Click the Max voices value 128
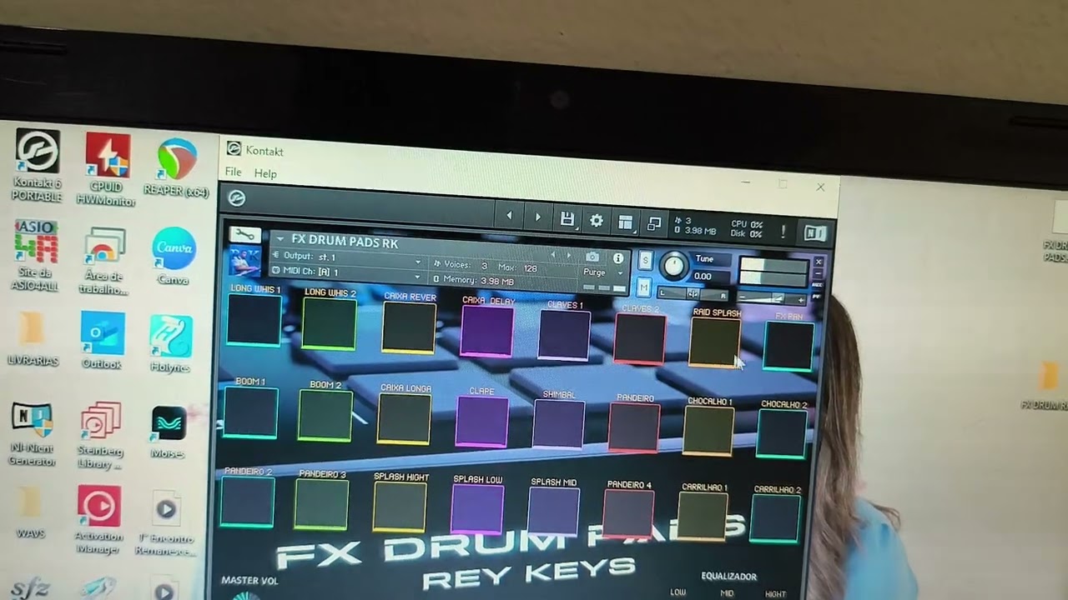This screenshot has height=600, width=1068. (530, 268)
